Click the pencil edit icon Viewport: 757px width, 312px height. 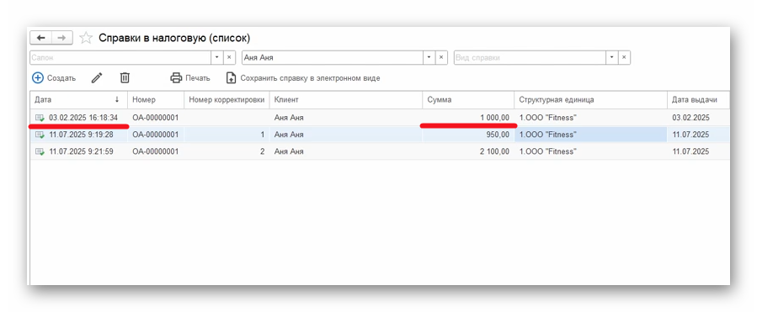[x=97, y=77]
